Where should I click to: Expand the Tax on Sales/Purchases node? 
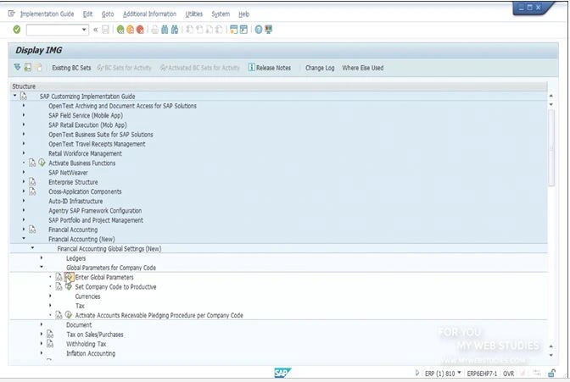(x=42, y=334)
